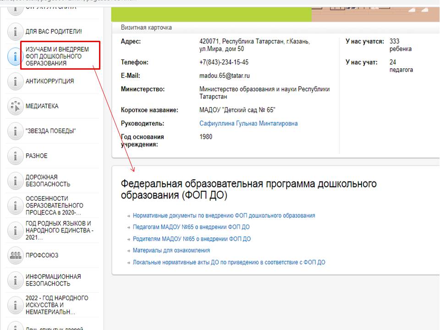Click info icon beside "Для вас родители!"
The width and height of the screenshot is (440, 330).
pyautogui.click(x=16, y=32)
